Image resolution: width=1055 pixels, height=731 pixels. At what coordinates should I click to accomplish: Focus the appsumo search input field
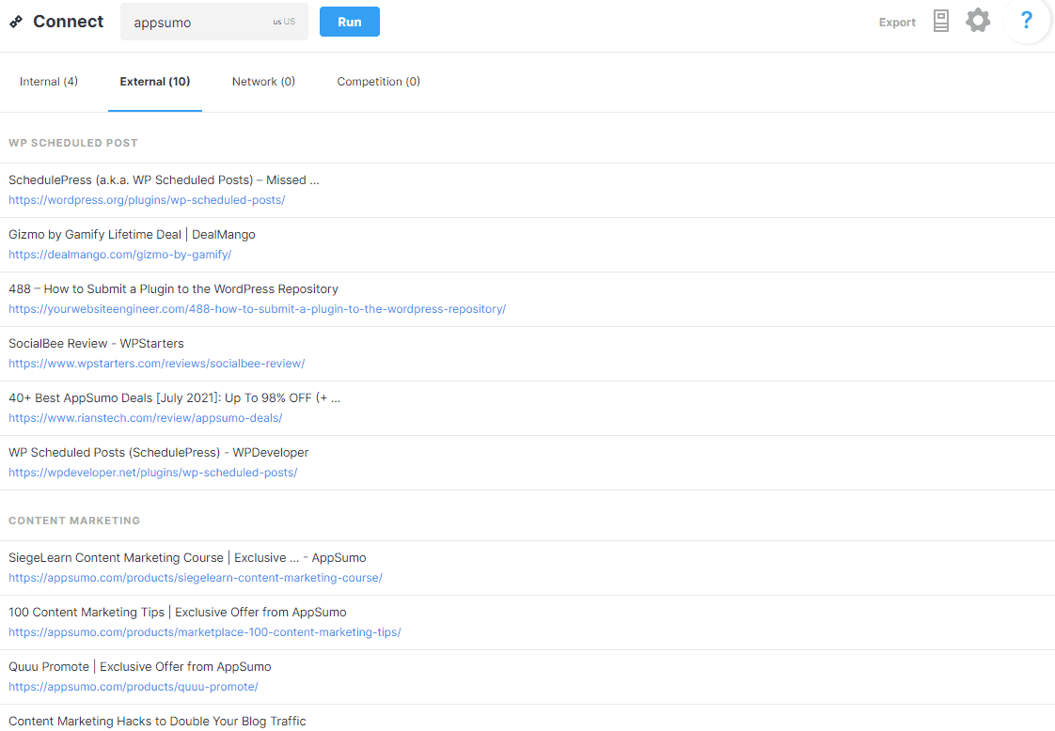214,22
